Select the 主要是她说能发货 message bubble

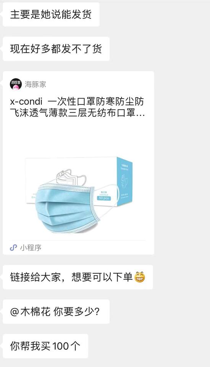point(51,15)
